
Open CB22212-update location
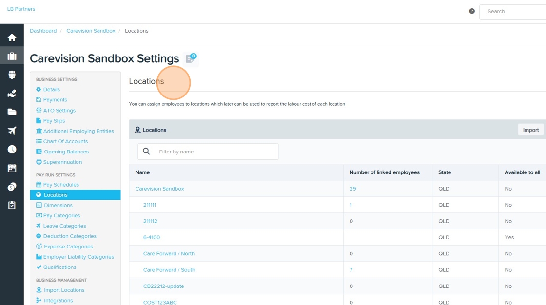(164, 286)
